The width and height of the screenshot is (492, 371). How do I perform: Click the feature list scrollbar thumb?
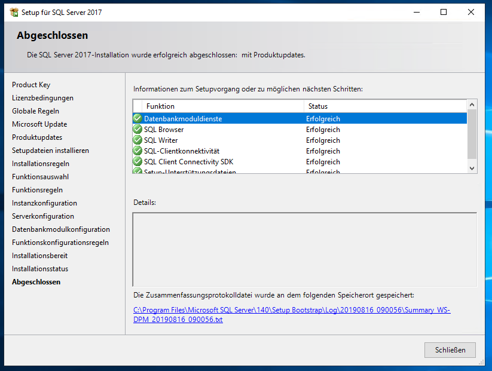tap(472, 134)
